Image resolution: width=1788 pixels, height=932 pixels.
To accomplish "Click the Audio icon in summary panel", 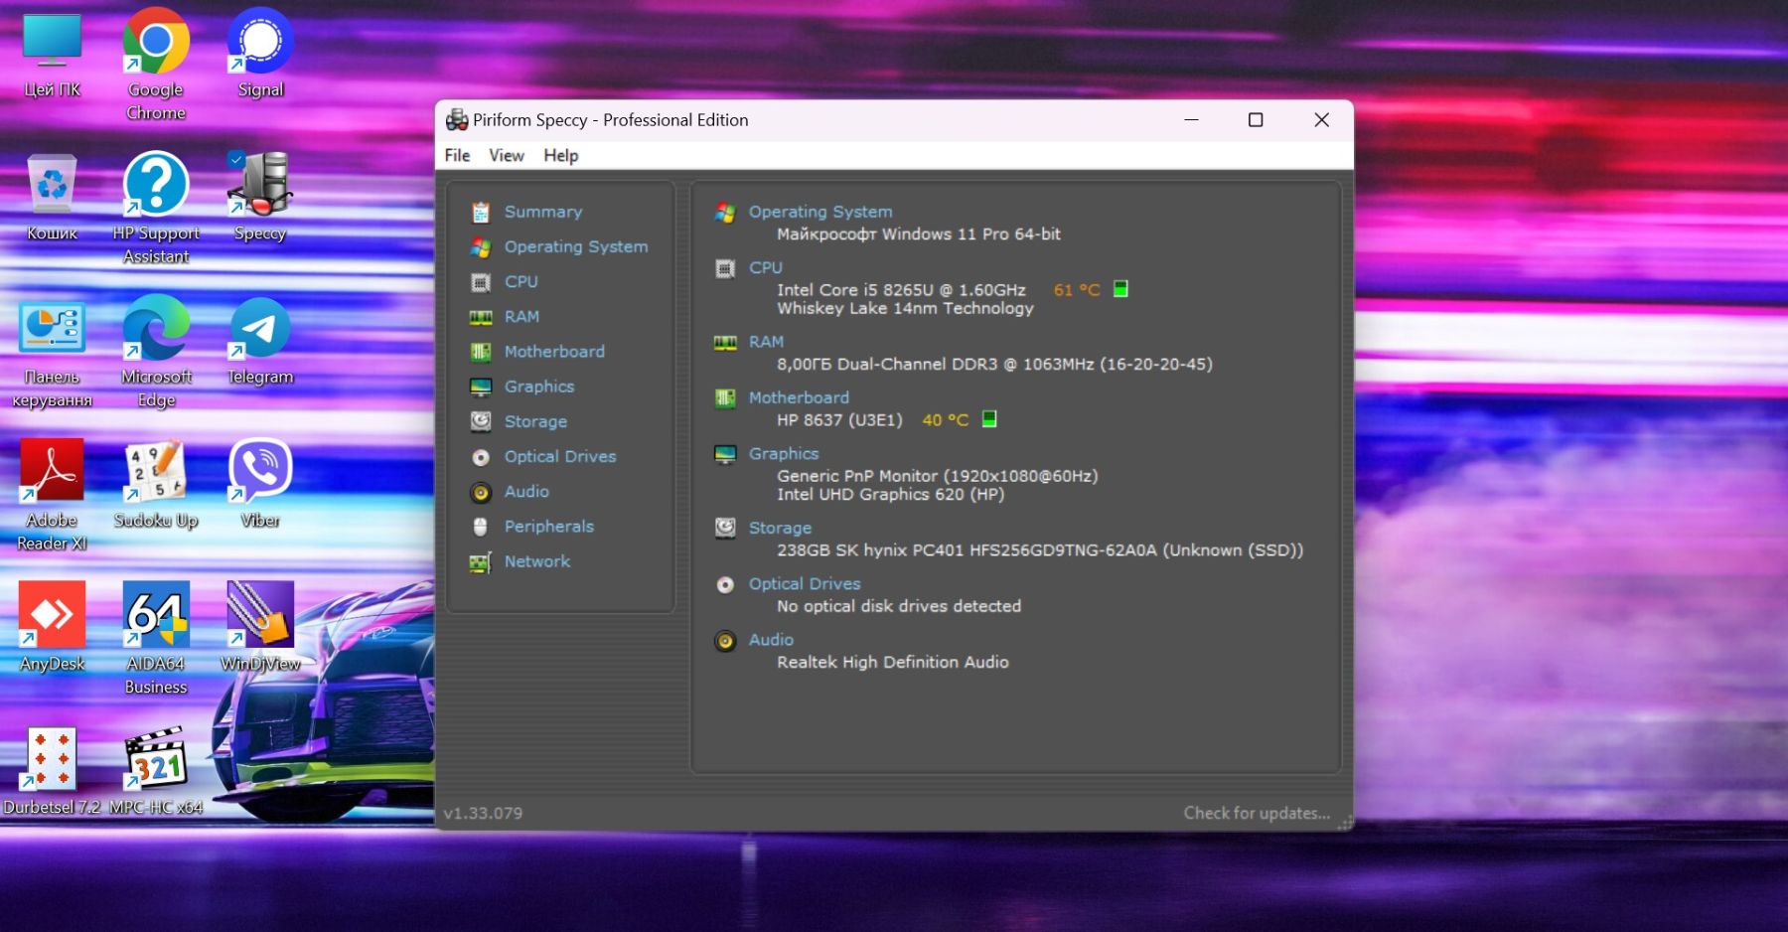I will pyautogui.click(x=725, y=641).
